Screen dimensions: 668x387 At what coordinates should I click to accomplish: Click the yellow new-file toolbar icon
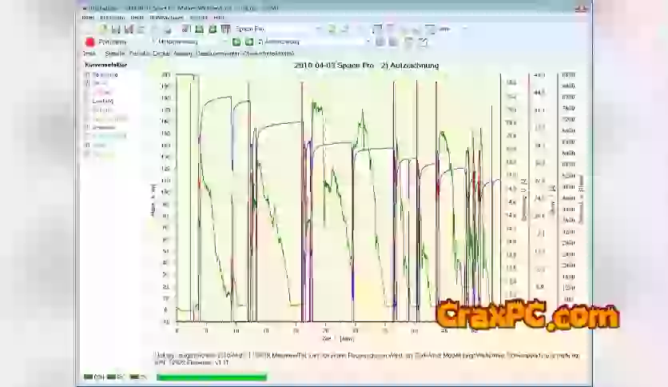[x=102, y=29]
